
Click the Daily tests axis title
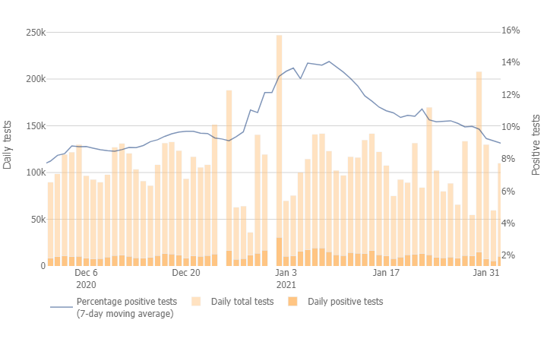pos(8,144)
